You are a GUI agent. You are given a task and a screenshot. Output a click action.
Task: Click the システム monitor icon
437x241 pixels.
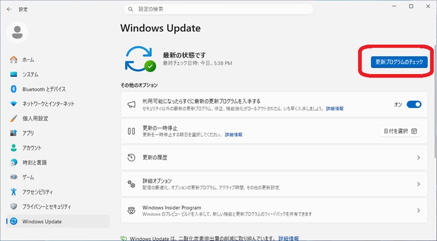(x=14, y=74)
